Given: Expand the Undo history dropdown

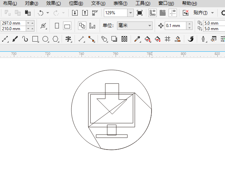Looking at the screenshot, I should click(x=48, y=13).
